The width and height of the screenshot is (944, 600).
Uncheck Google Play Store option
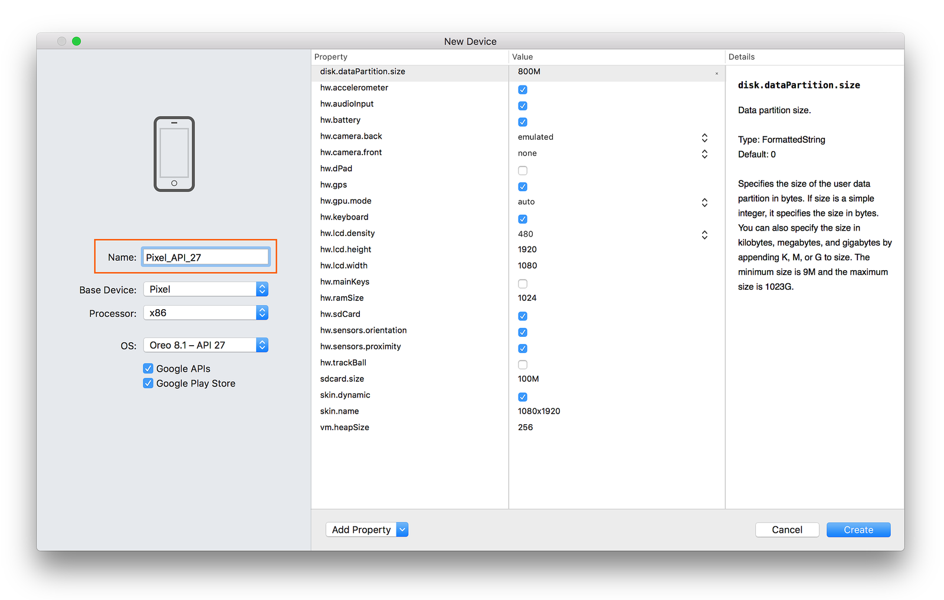point(148,383)
